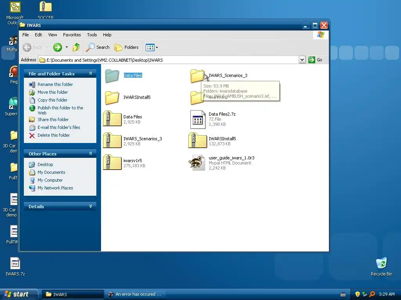Switch to 'An error has occured' taskbar button
Screen dimensions: 401x300
pyautogui.click(x=135, y=295)
